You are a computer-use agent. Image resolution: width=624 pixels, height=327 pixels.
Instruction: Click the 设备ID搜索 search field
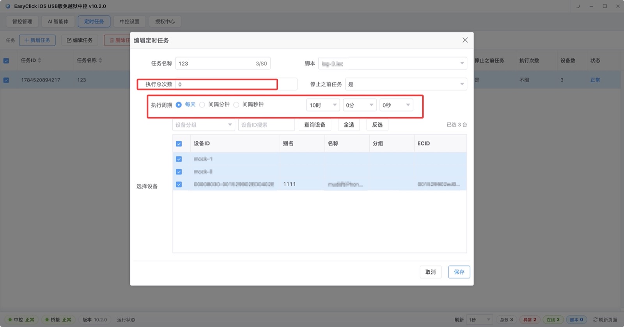(266, 125)
